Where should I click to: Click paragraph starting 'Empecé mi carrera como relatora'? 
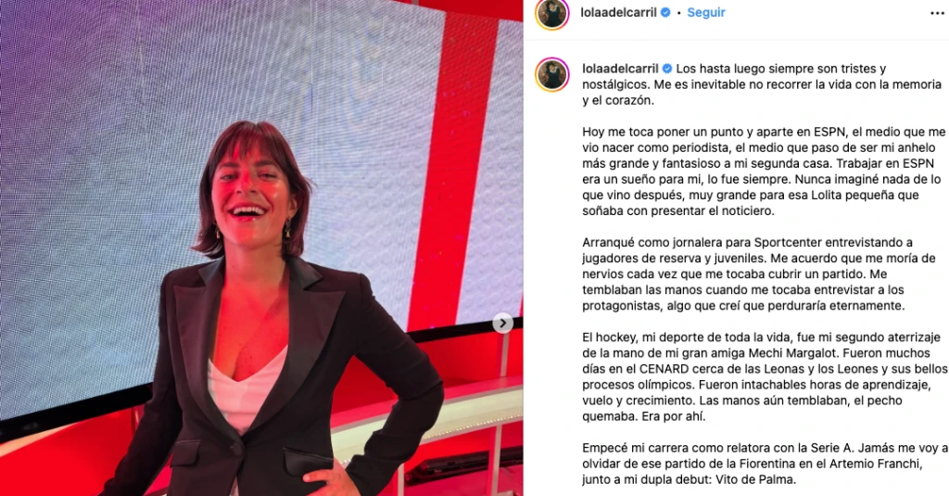(765, 464)
